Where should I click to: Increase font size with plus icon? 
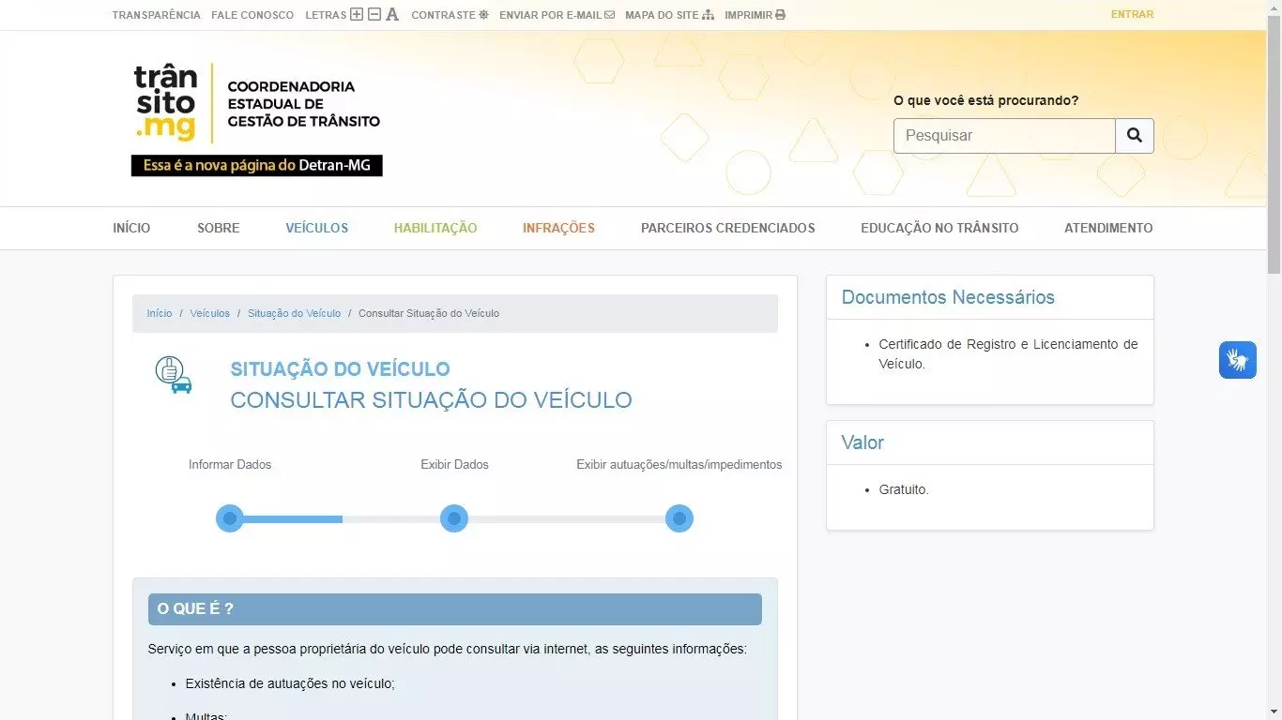[x=357, y=15]
